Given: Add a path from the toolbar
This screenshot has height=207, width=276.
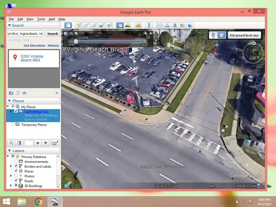Looking at the screenshot, I should [x=94, y=25].
